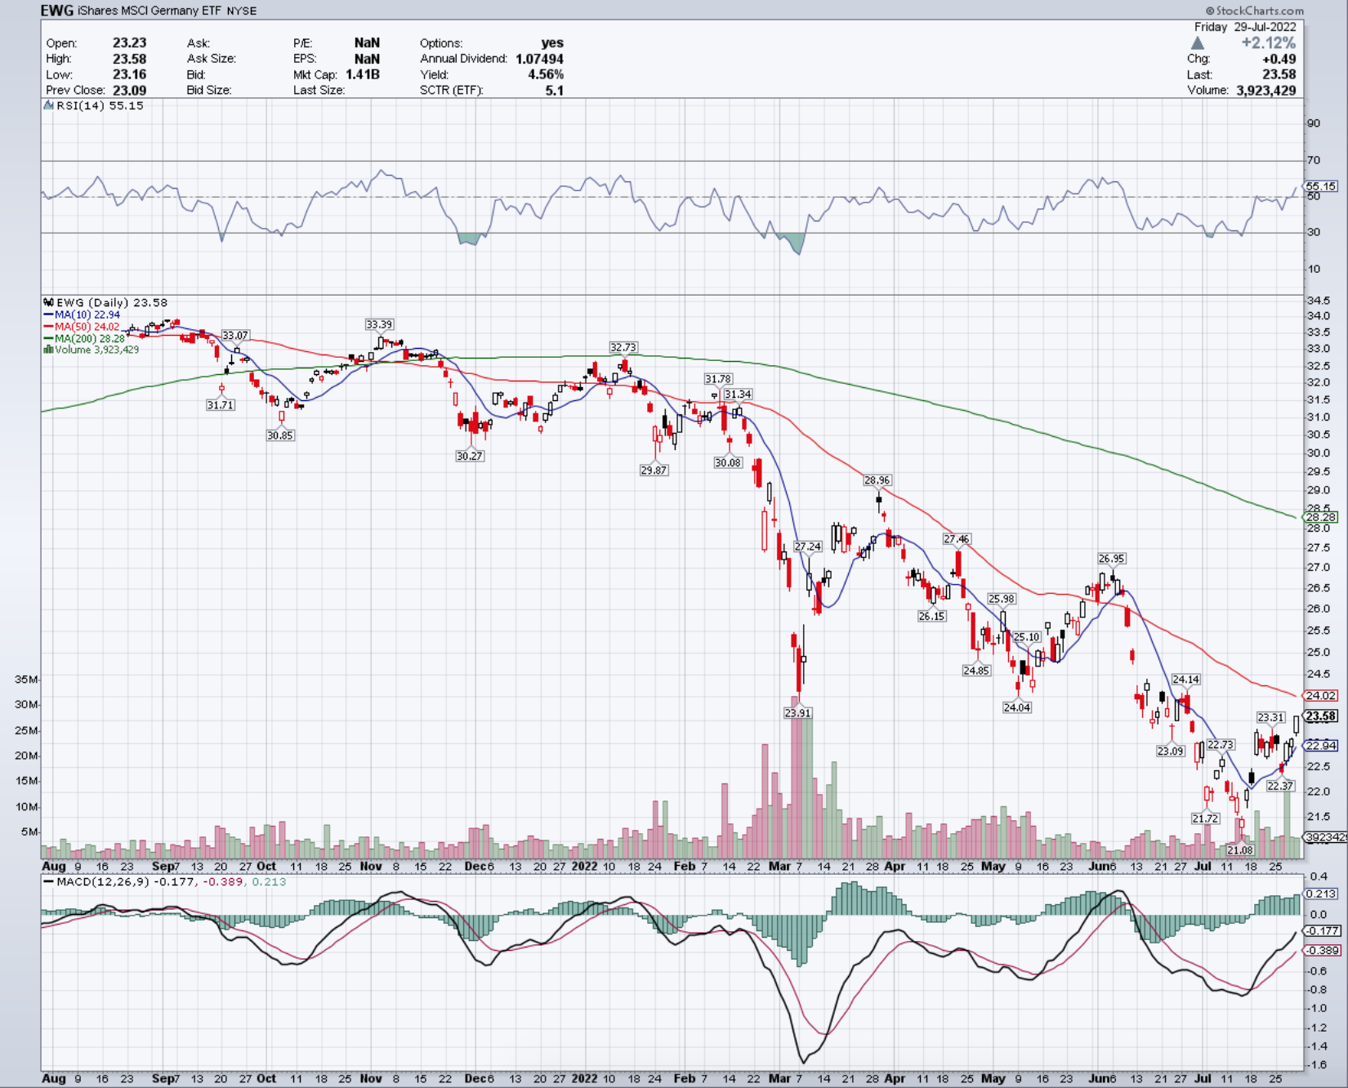This screenshot has width=1348, height=1088.
Task: Click the MACD line axis tag -0.177
Action: 1323,930
